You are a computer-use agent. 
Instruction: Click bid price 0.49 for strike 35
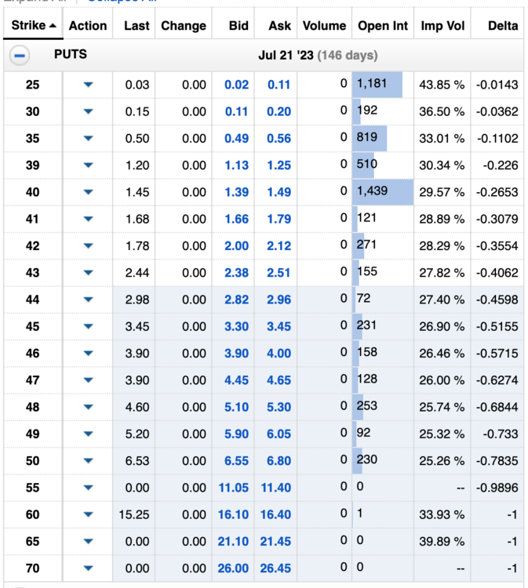pos(236,138)
